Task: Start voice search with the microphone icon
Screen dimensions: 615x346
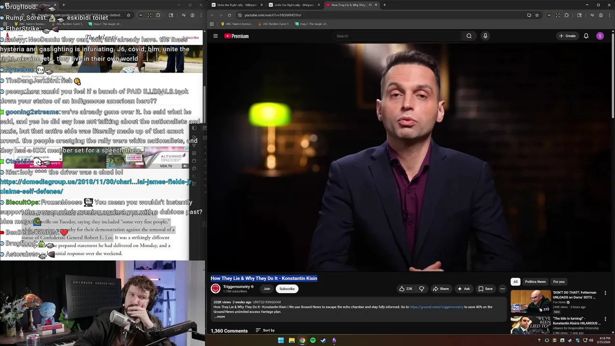Action: click(485, 36)
